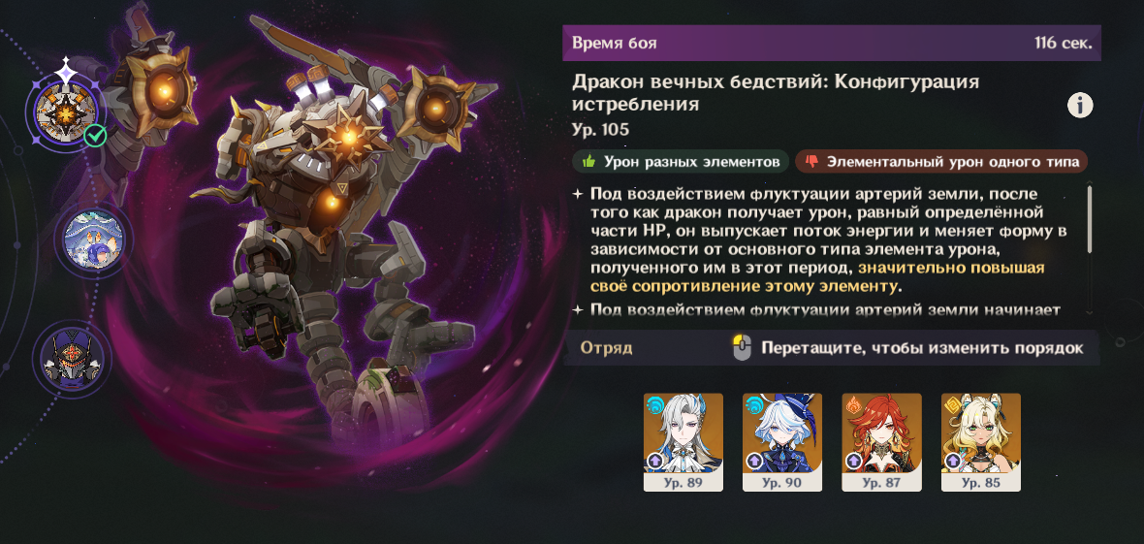Select the blue-hat character card Ур. 90
1144x544 pixels.
click(x=782, y=442)
